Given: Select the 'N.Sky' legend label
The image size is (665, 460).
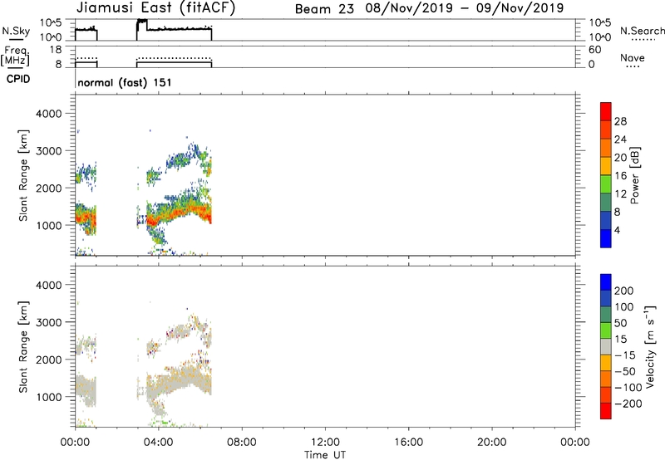Looking at the screenshot, I should pyautogui.click(x=16, y=31).
